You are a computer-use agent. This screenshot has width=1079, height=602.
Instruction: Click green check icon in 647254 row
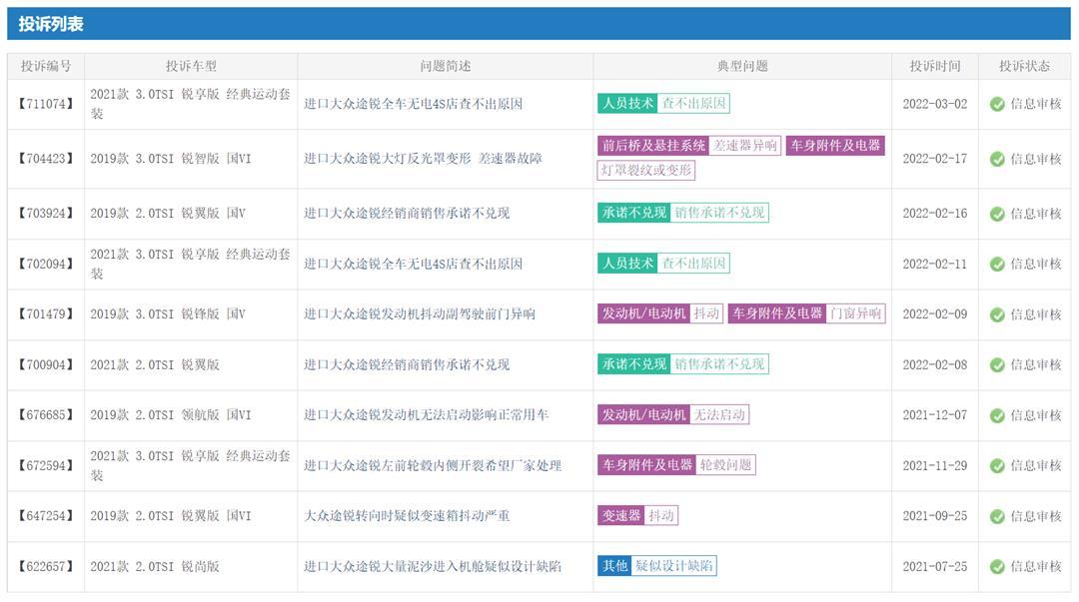click(997, 516)
